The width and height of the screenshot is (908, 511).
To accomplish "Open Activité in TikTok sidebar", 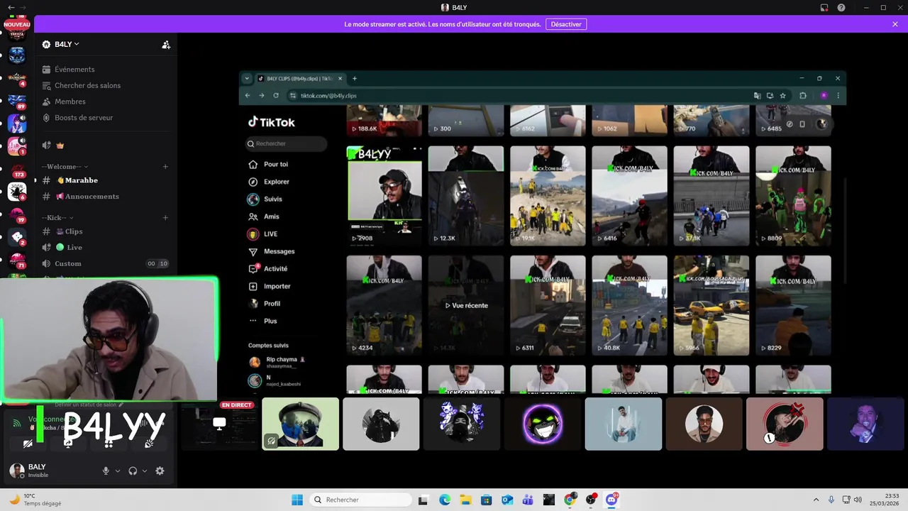I will (x=275, y=269).
